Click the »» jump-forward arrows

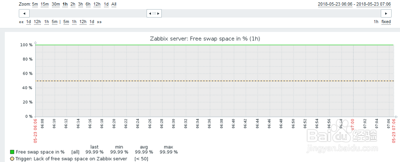coord(99,22)
